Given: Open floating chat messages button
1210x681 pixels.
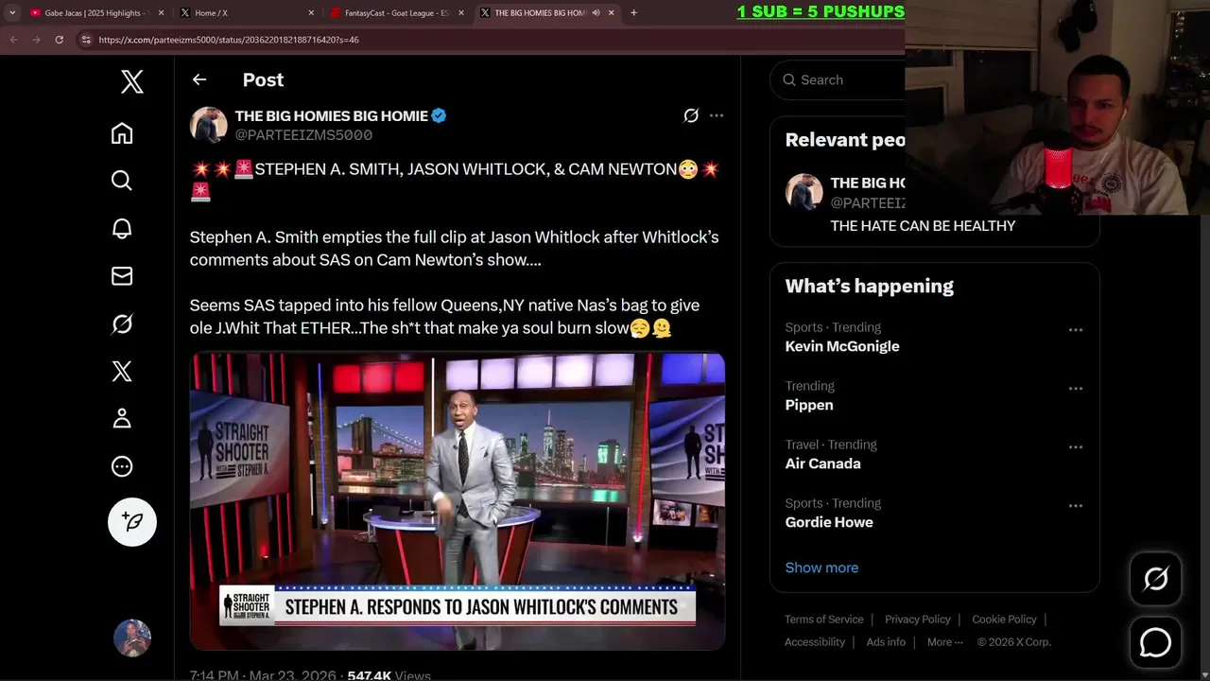Looking at the screenshot, I should click(1156, 642).
